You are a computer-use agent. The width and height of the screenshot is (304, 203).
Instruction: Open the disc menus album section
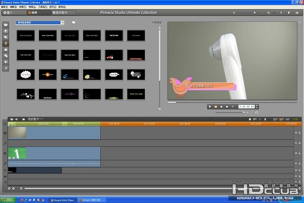[6, 56]
